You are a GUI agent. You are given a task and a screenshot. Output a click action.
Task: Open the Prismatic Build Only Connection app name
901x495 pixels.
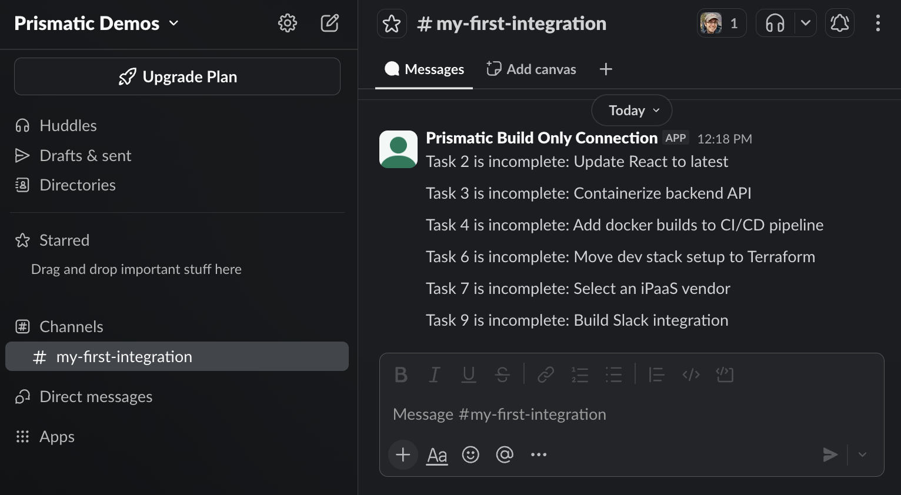click(542, 138)
